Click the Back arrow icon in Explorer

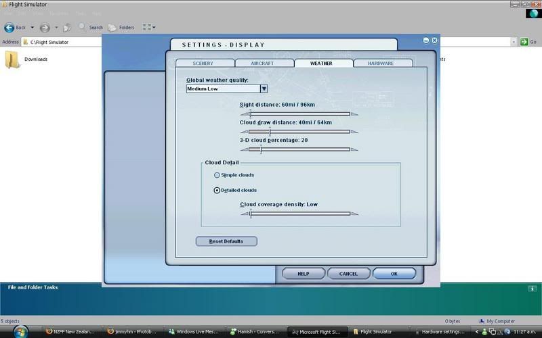coord(9,28)
